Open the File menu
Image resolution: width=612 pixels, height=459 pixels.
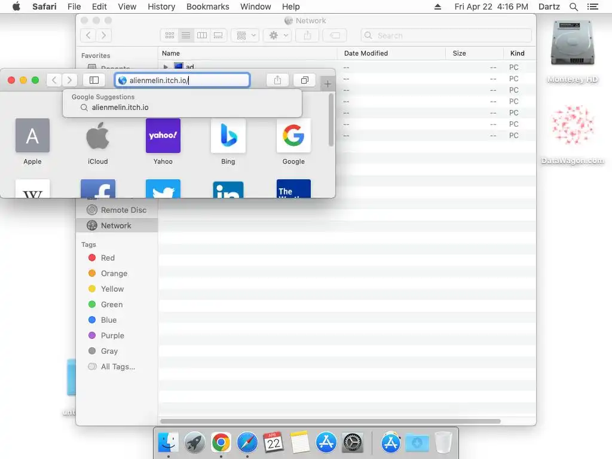click(x=74, y=7)
